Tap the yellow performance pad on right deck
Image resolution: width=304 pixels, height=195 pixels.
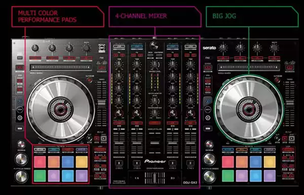coord(270,162)
